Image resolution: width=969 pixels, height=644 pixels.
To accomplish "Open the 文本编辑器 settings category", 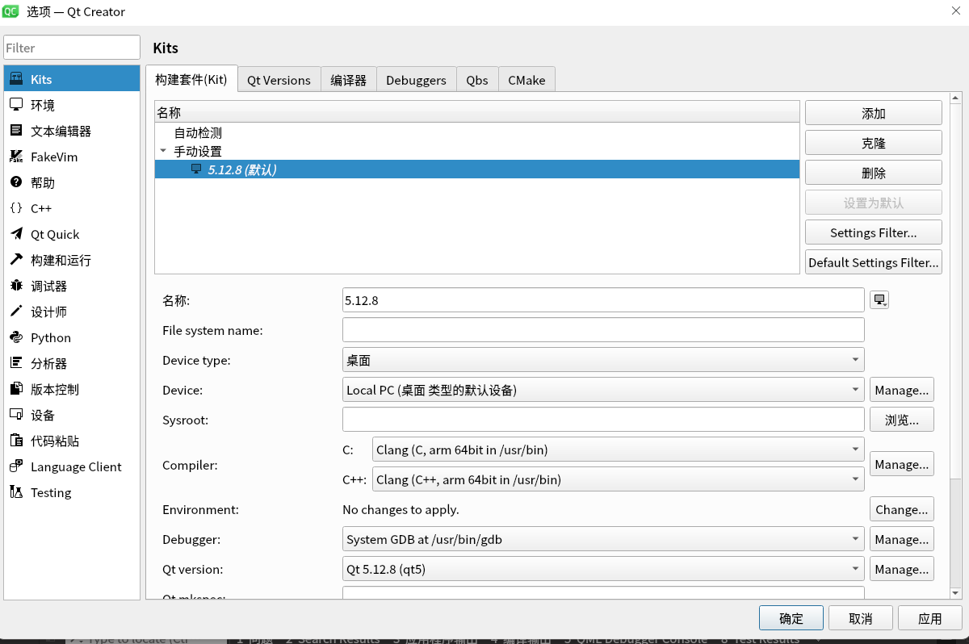I will click(72, 131).
